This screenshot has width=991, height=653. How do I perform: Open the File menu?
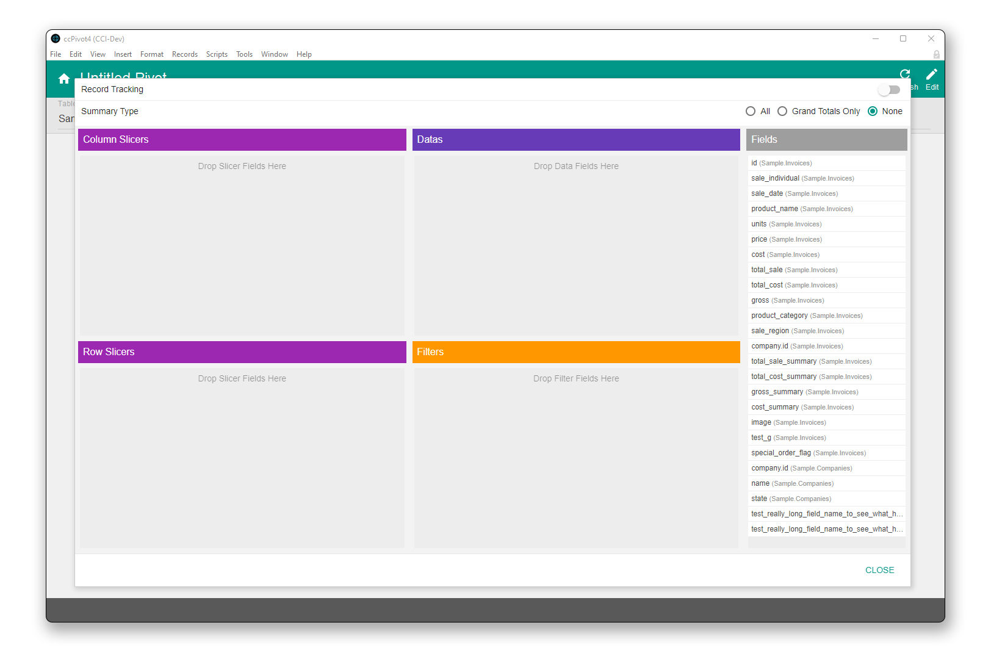(x=56, y=54)
